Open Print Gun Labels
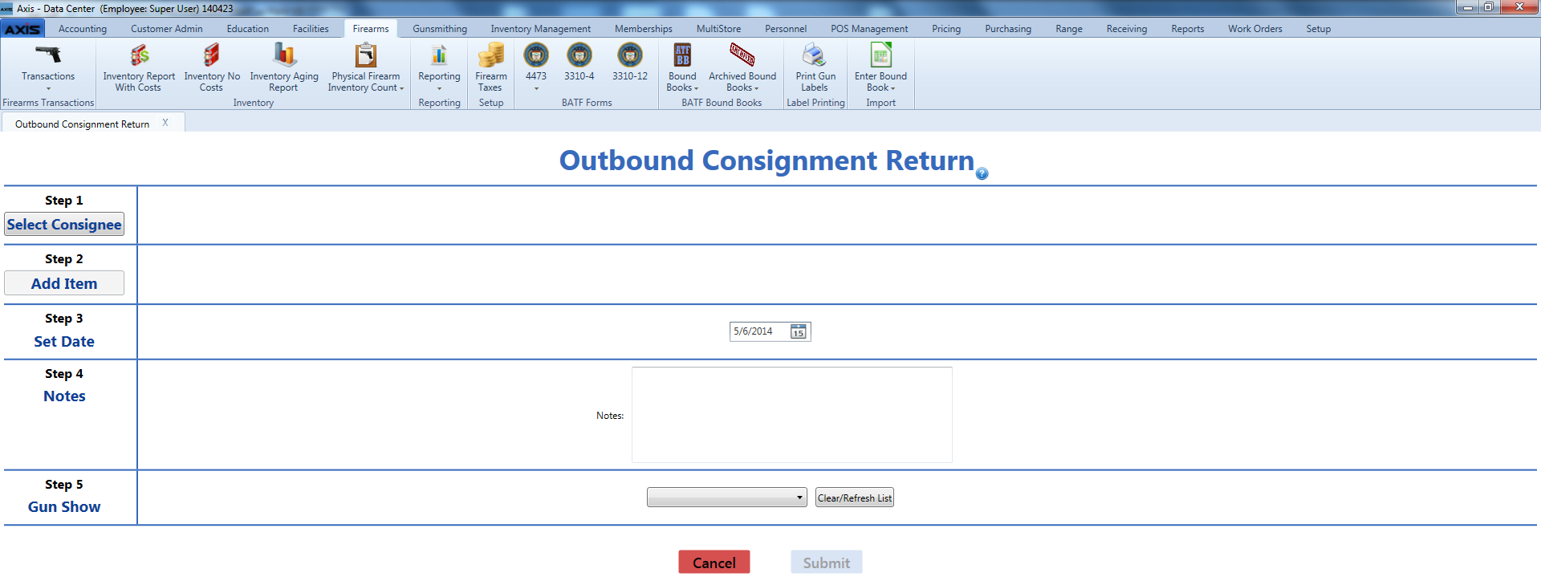1541x585 pixels. 815,67
